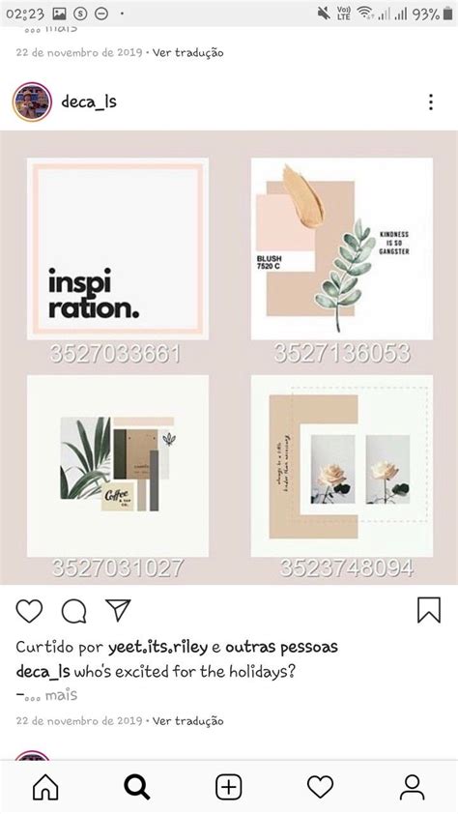
Task: Tap 'Ver tradução' of the previous post
Action: pos(187,52)
